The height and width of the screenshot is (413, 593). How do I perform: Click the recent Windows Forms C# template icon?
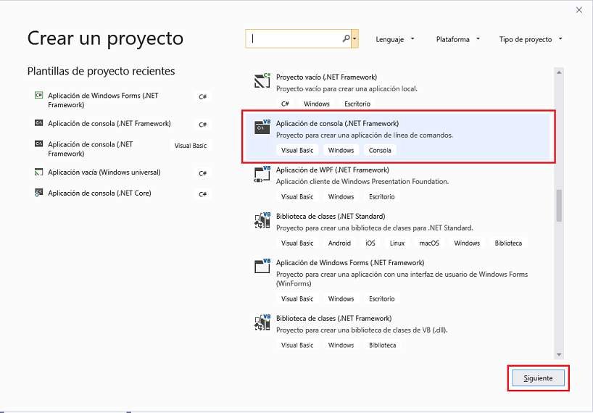(x=38, y=96)
